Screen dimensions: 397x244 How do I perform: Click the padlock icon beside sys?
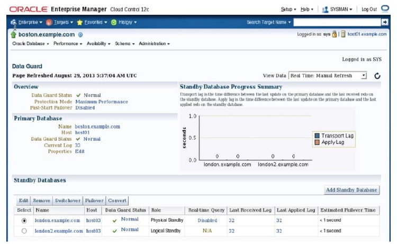[x=335, y=34]
